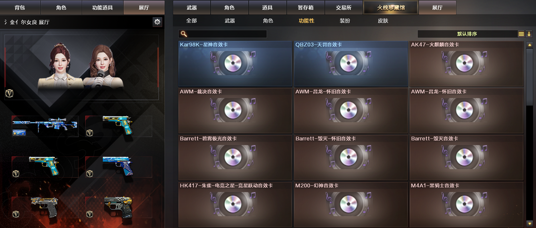536x228 pixels.
Task: Select the blue sniper rifle showroom slot
Action: pos(45,126)
